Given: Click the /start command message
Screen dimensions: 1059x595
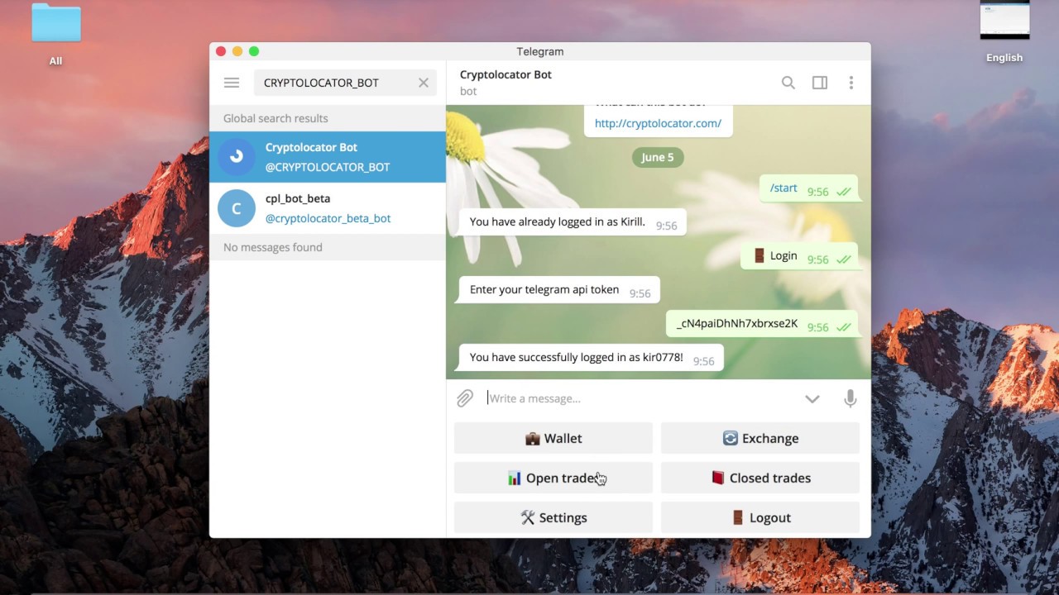Looking at the screenshot, I should [807, 189].
